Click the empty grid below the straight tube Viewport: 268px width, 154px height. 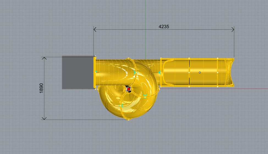pos(198,116)
